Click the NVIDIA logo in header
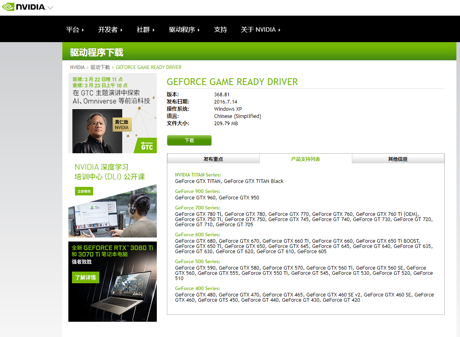Image resolution: width=460 pixels, height=337 pixels. click(24, 7)
